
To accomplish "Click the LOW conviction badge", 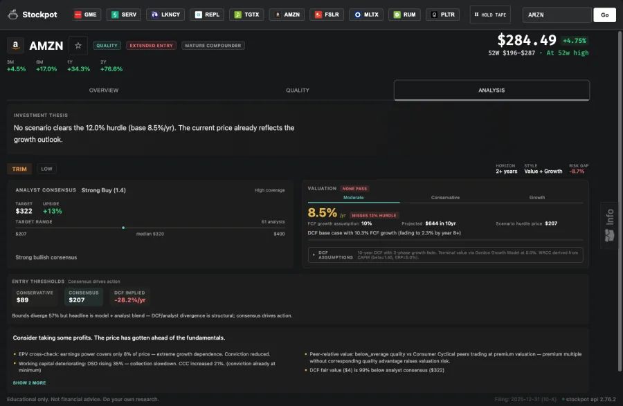I will coord(46,169).
